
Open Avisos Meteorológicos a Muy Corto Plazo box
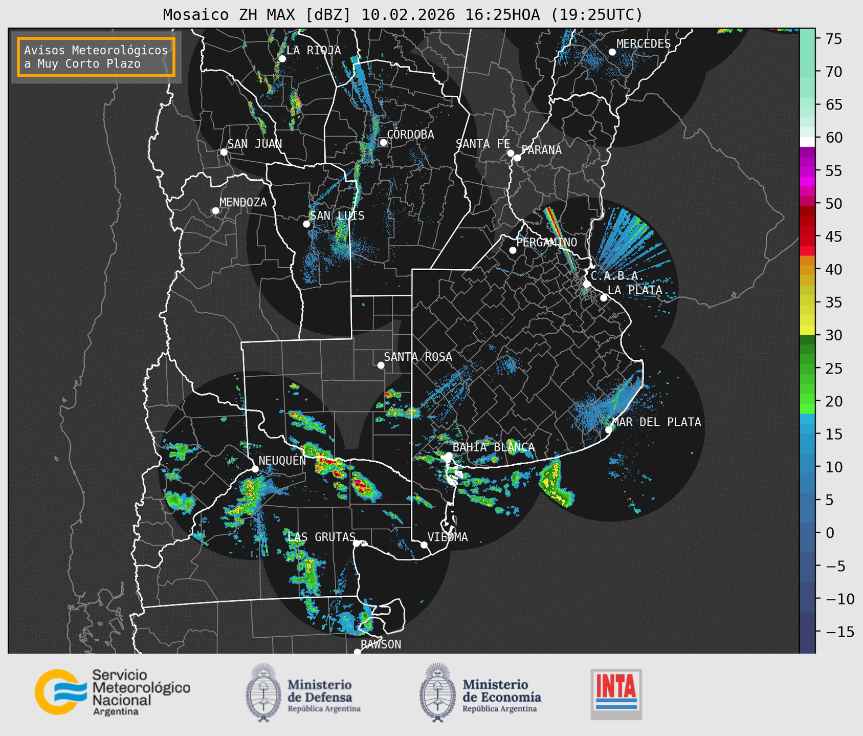click(96, 57)
